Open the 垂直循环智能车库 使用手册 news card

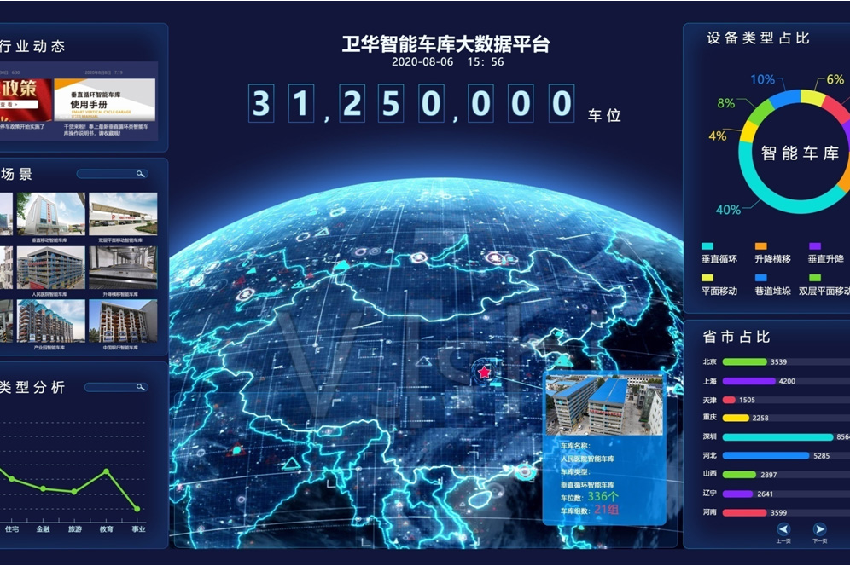coord(105,101)
